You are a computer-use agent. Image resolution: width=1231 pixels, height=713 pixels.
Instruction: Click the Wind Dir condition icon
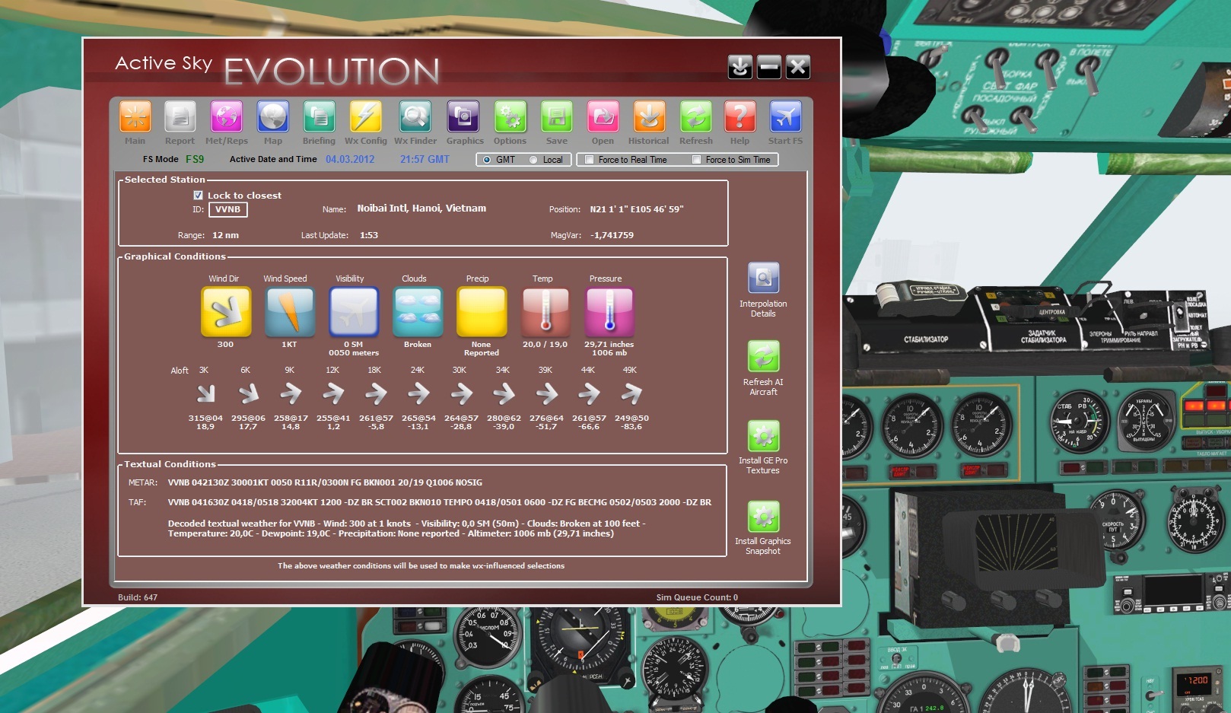coord(226,312)
